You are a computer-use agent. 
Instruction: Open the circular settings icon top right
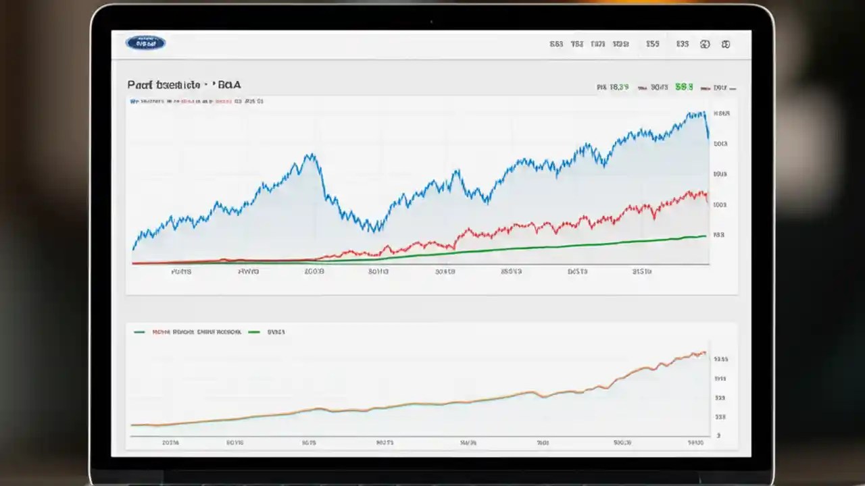(705, 44)
